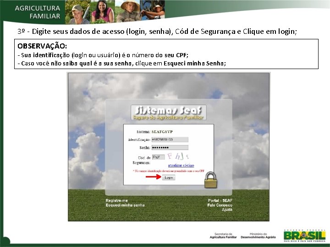
Task: Click the 'OBSERVAÇÃO:' heading text
Action: [x=42, y=46]
